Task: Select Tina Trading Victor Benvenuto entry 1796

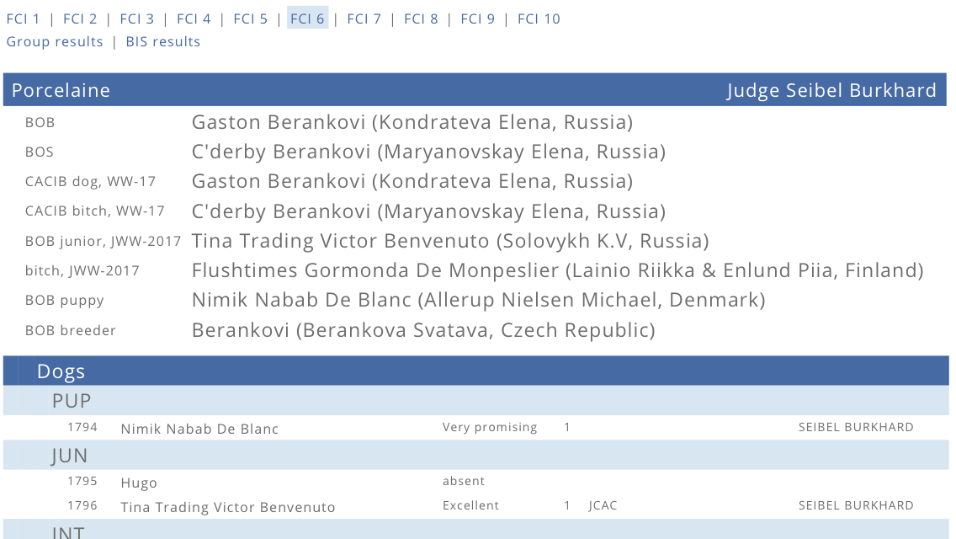Action: (x=476, y=506)
